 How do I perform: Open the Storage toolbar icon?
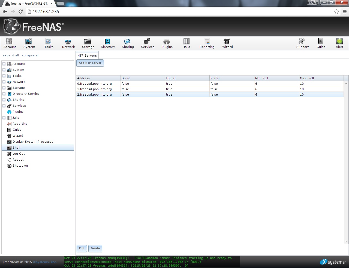[x=88, y=43]
